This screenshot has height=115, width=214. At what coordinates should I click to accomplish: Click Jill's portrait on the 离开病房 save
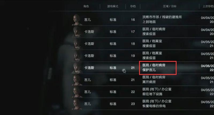point(77,80)
